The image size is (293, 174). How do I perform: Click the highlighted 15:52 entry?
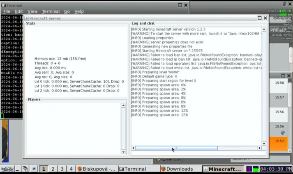pos(279,144)
